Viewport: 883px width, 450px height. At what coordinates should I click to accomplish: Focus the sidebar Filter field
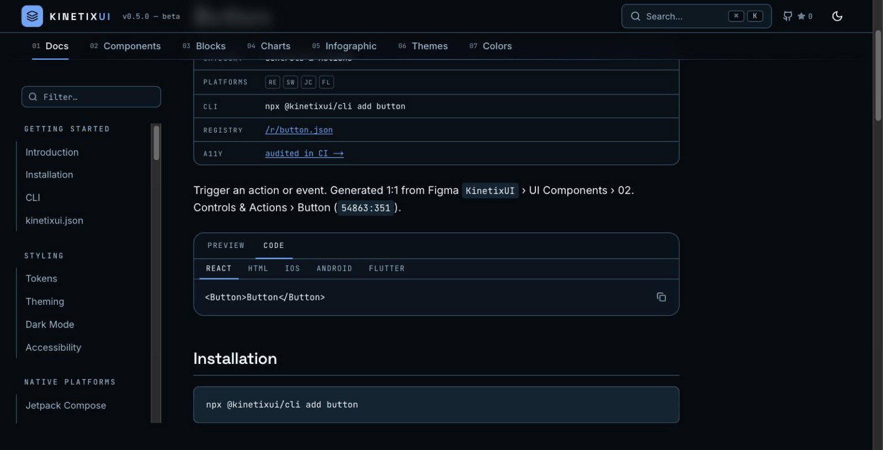coord(91,97)
